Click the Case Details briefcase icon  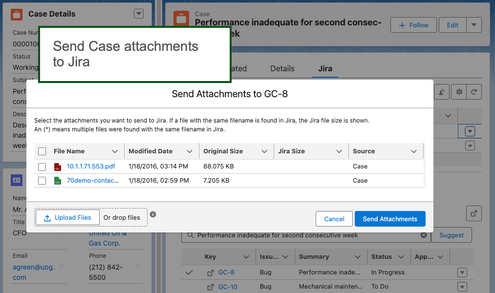(17, 14)
